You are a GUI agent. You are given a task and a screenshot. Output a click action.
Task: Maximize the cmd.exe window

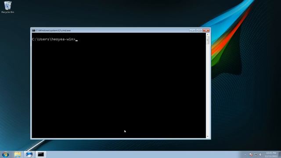(199, 30)
